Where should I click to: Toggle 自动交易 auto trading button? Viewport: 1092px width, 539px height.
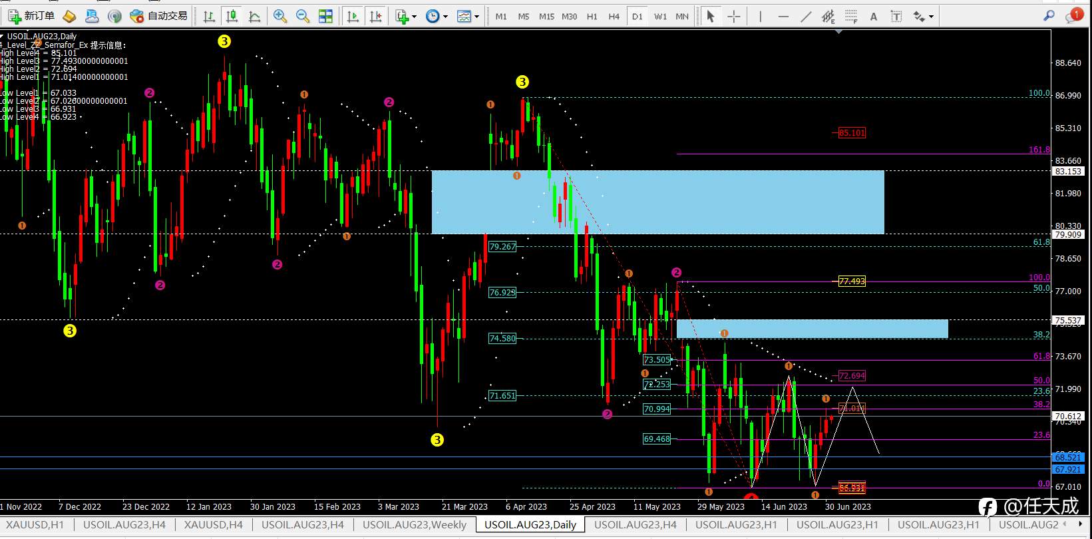pos(159,16)
